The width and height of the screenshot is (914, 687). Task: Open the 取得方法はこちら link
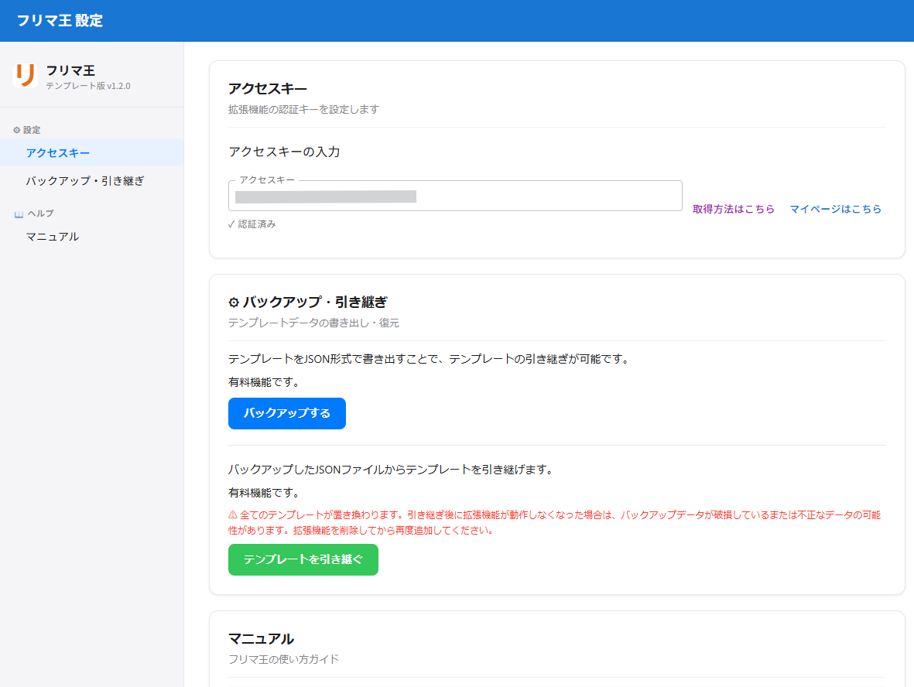pos(733,209)
